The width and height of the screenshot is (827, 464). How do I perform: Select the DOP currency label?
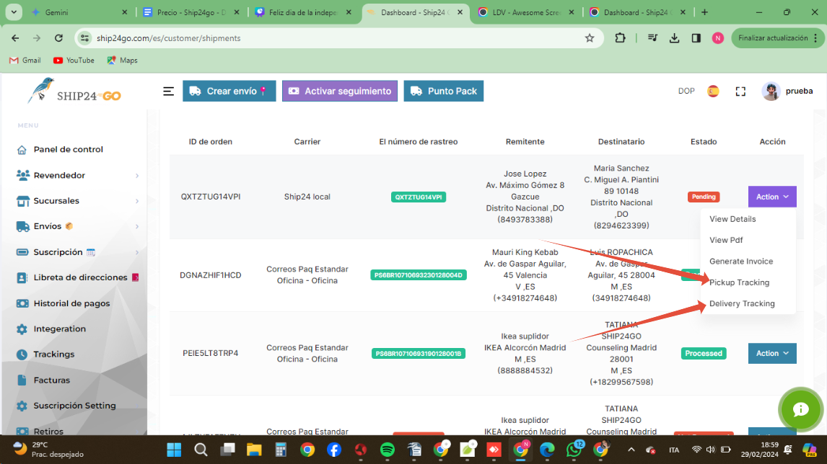(x=686, y=91)
